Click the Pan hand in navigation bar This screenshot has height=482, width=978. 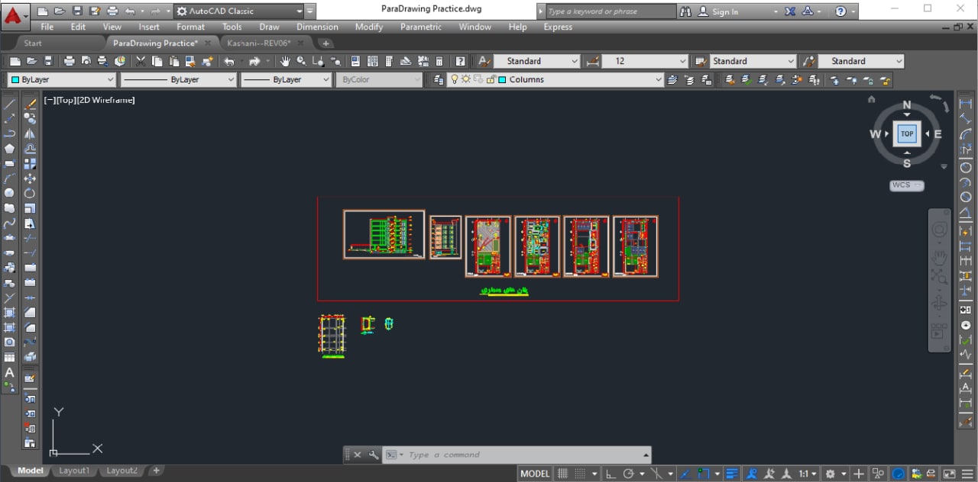[x=940, y=256]
